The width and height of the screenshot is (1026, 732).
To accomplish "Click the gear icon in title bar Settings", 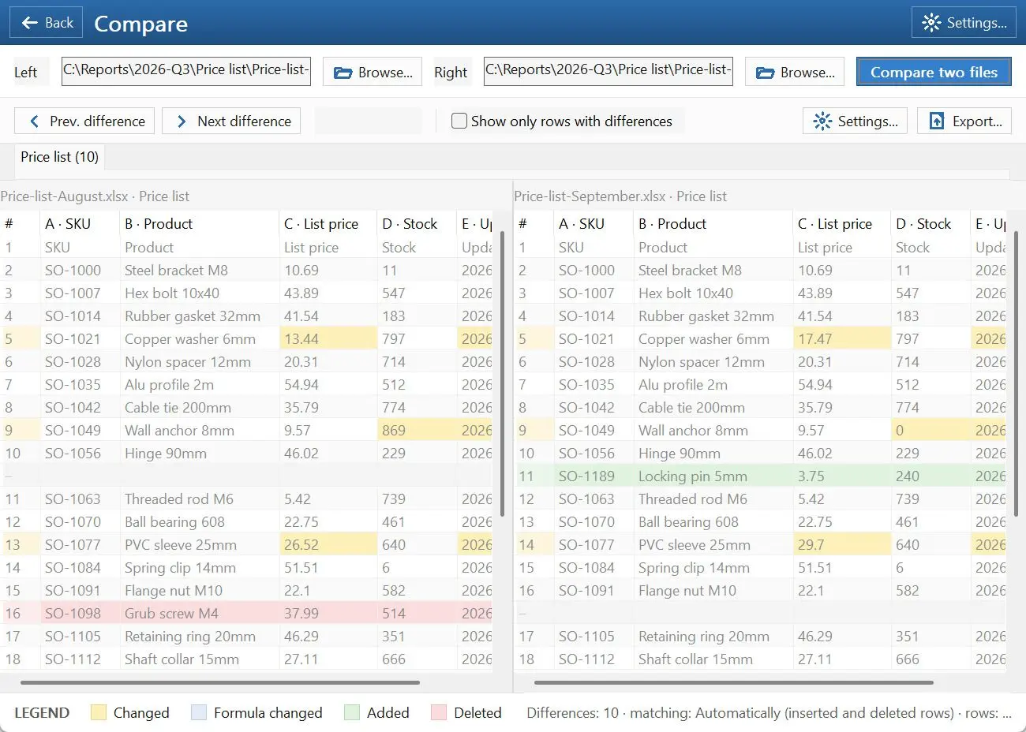I will click(x=931, y=23).
